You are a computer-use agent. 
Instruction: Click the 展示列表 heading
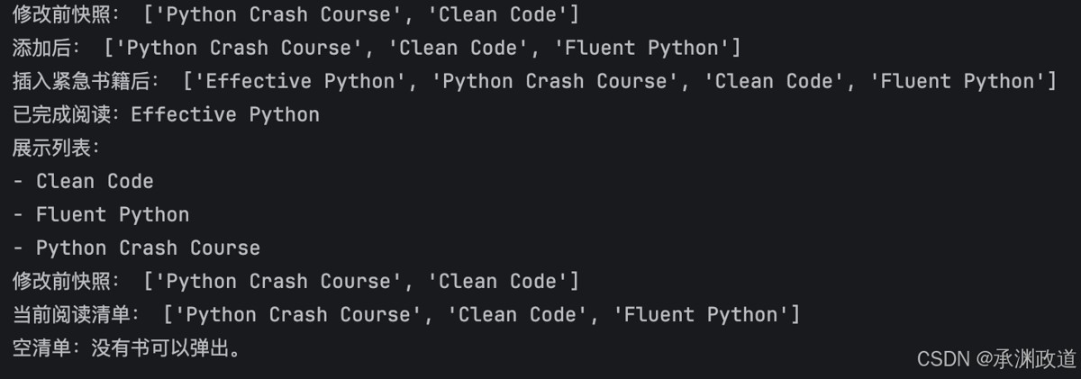(51, 148)
